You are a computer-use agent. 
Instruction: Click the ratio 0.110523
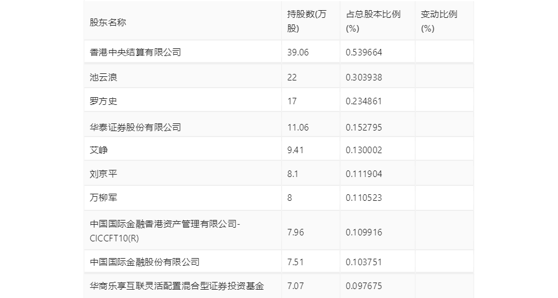coord(363,197)
